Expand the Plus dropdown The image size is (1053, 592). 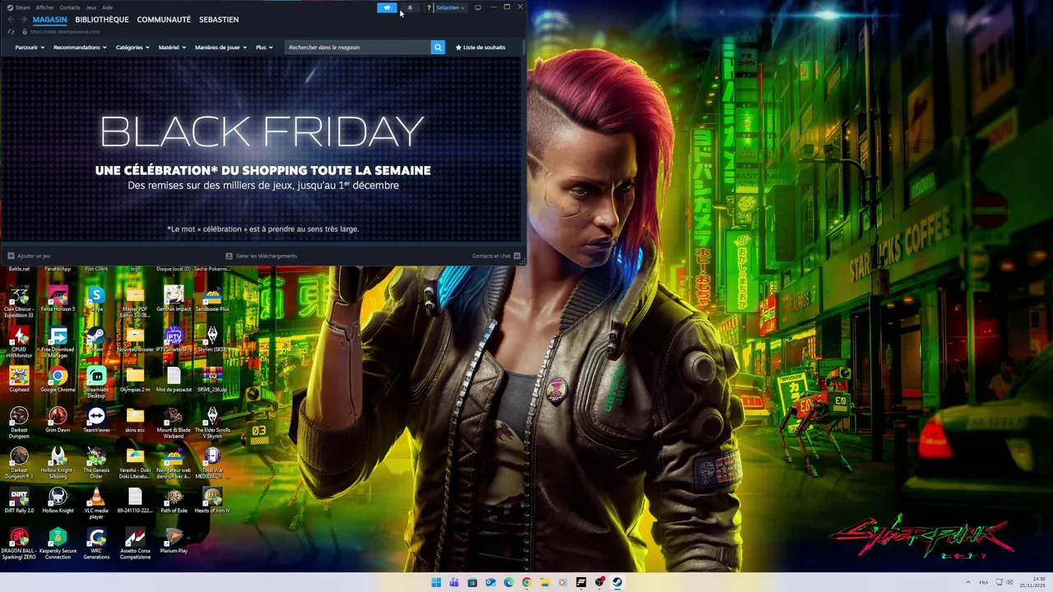click(x=264, y=47)
